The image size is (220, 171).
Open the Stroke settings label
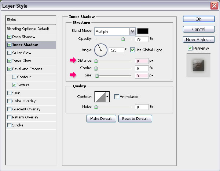[18, 125]
